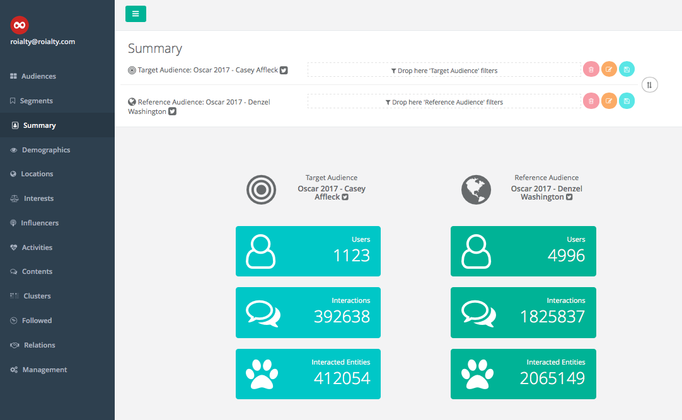682x420 pixels.
Task: Select the Summary menu item
Action: [x=57, y=125]
